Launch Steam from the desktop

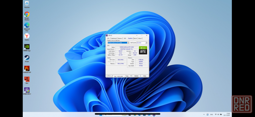[27, 58]
